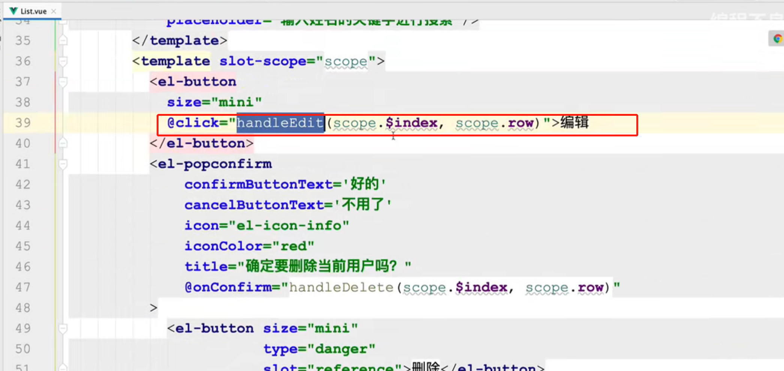
Task: Click the <el-popconfirm opening tag
Action: pos(211,164)
